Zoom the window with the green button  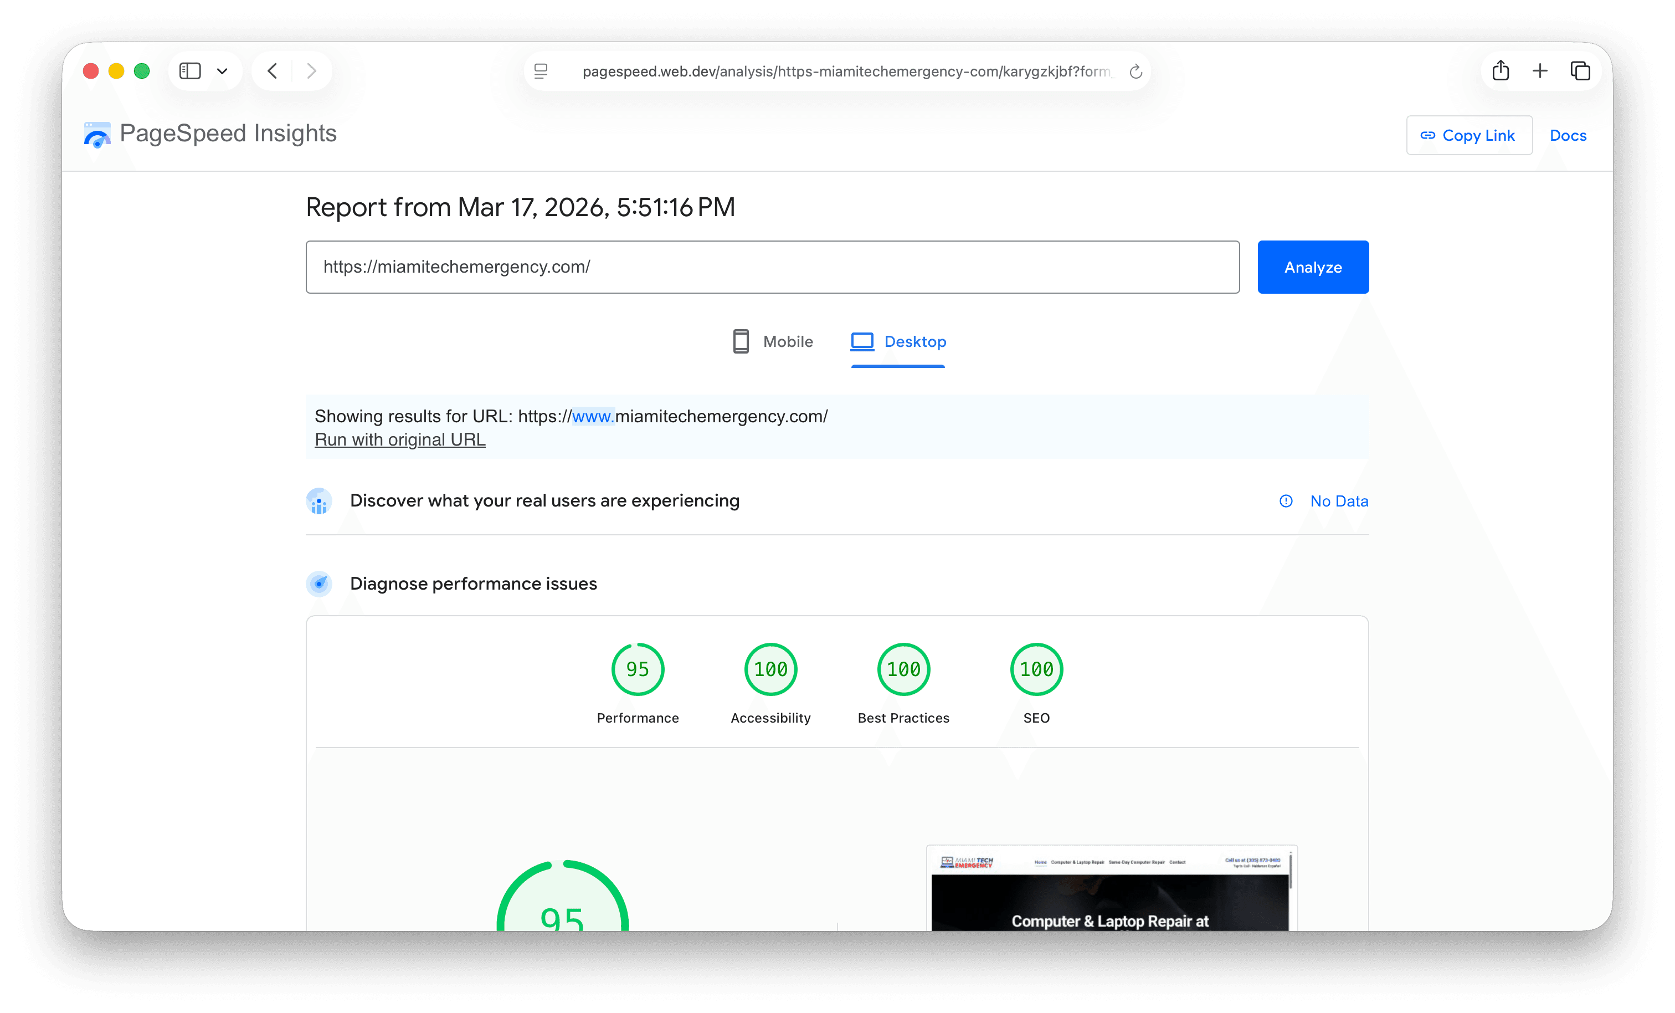coord(141,71)
